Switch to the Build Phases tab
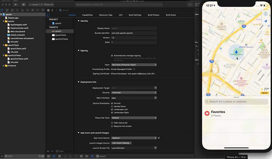The width and height of the screenshot is (272, 159). tap(154, 15)
